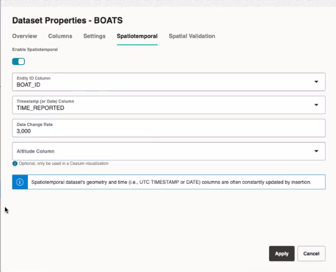The height and width of the screenshot is (272, 336).
Task: Select the Spatiotemporal tab
Action: [137, 36]
